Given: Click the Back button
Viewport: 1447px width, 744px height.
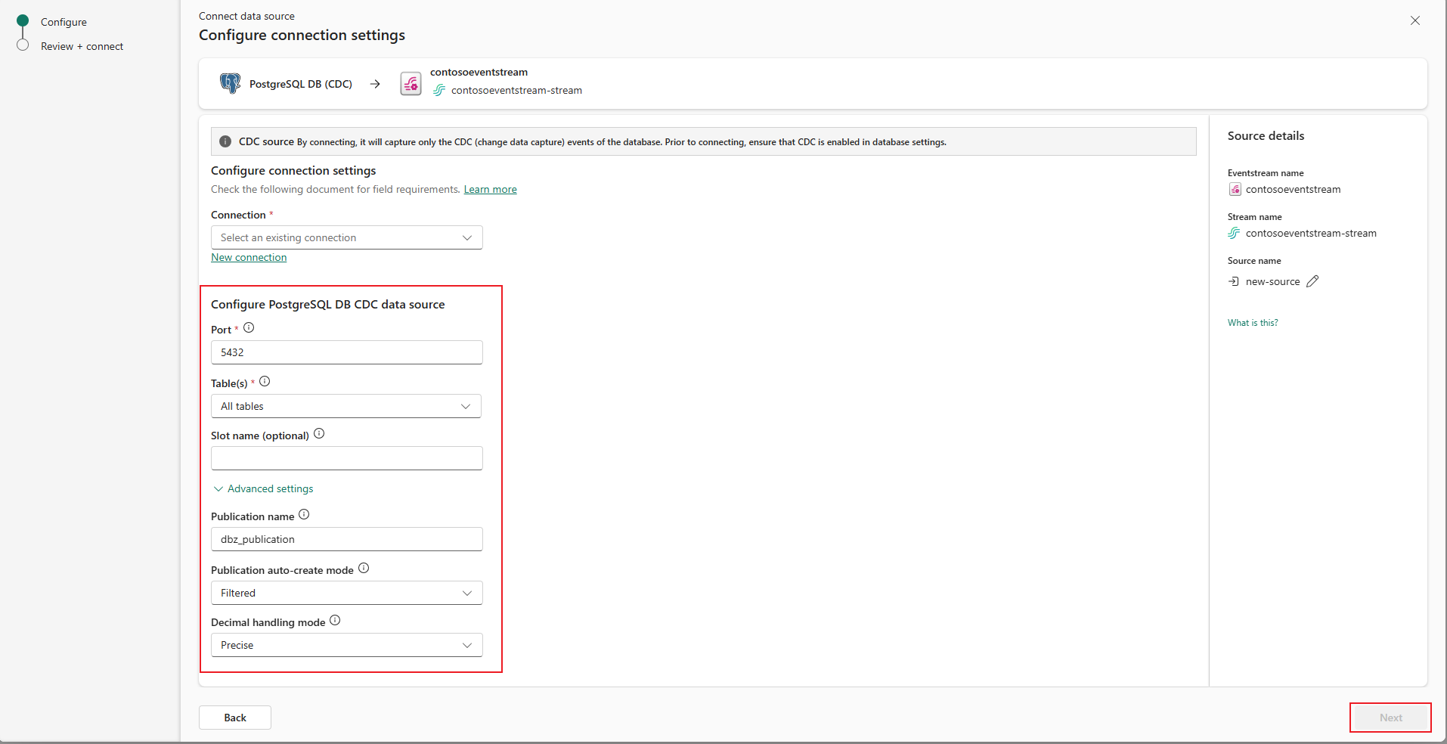Looking at the screenshot, I should [234, 717].
